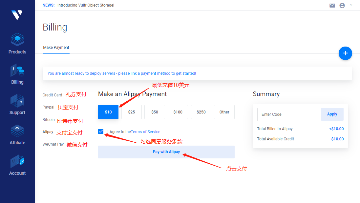Screen dimensions: 360x203
Task: Open the Terms of Service link
Action: (145, 132)
